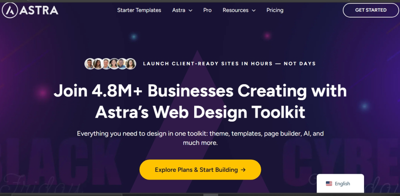This screenshot has width=400, height=196.
Task: Open the Pro menu item
Action: (207, 10)
